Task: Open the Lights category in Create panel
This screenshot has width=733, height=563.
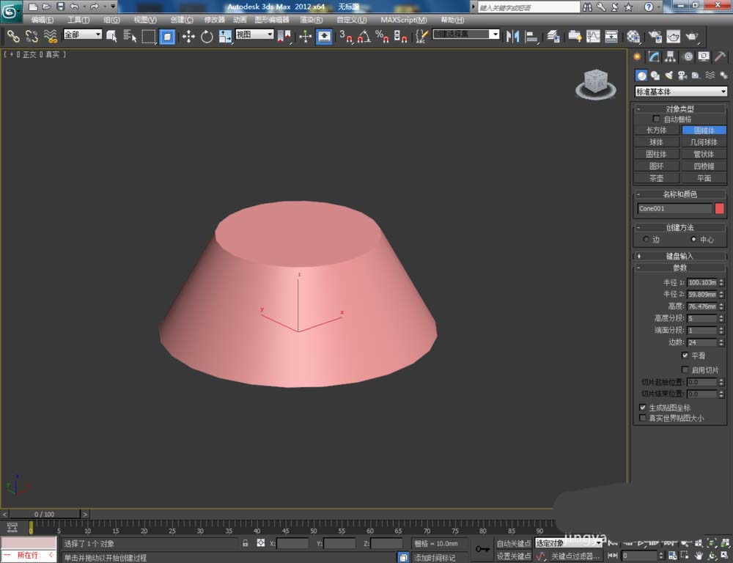Action: [669, 75]
